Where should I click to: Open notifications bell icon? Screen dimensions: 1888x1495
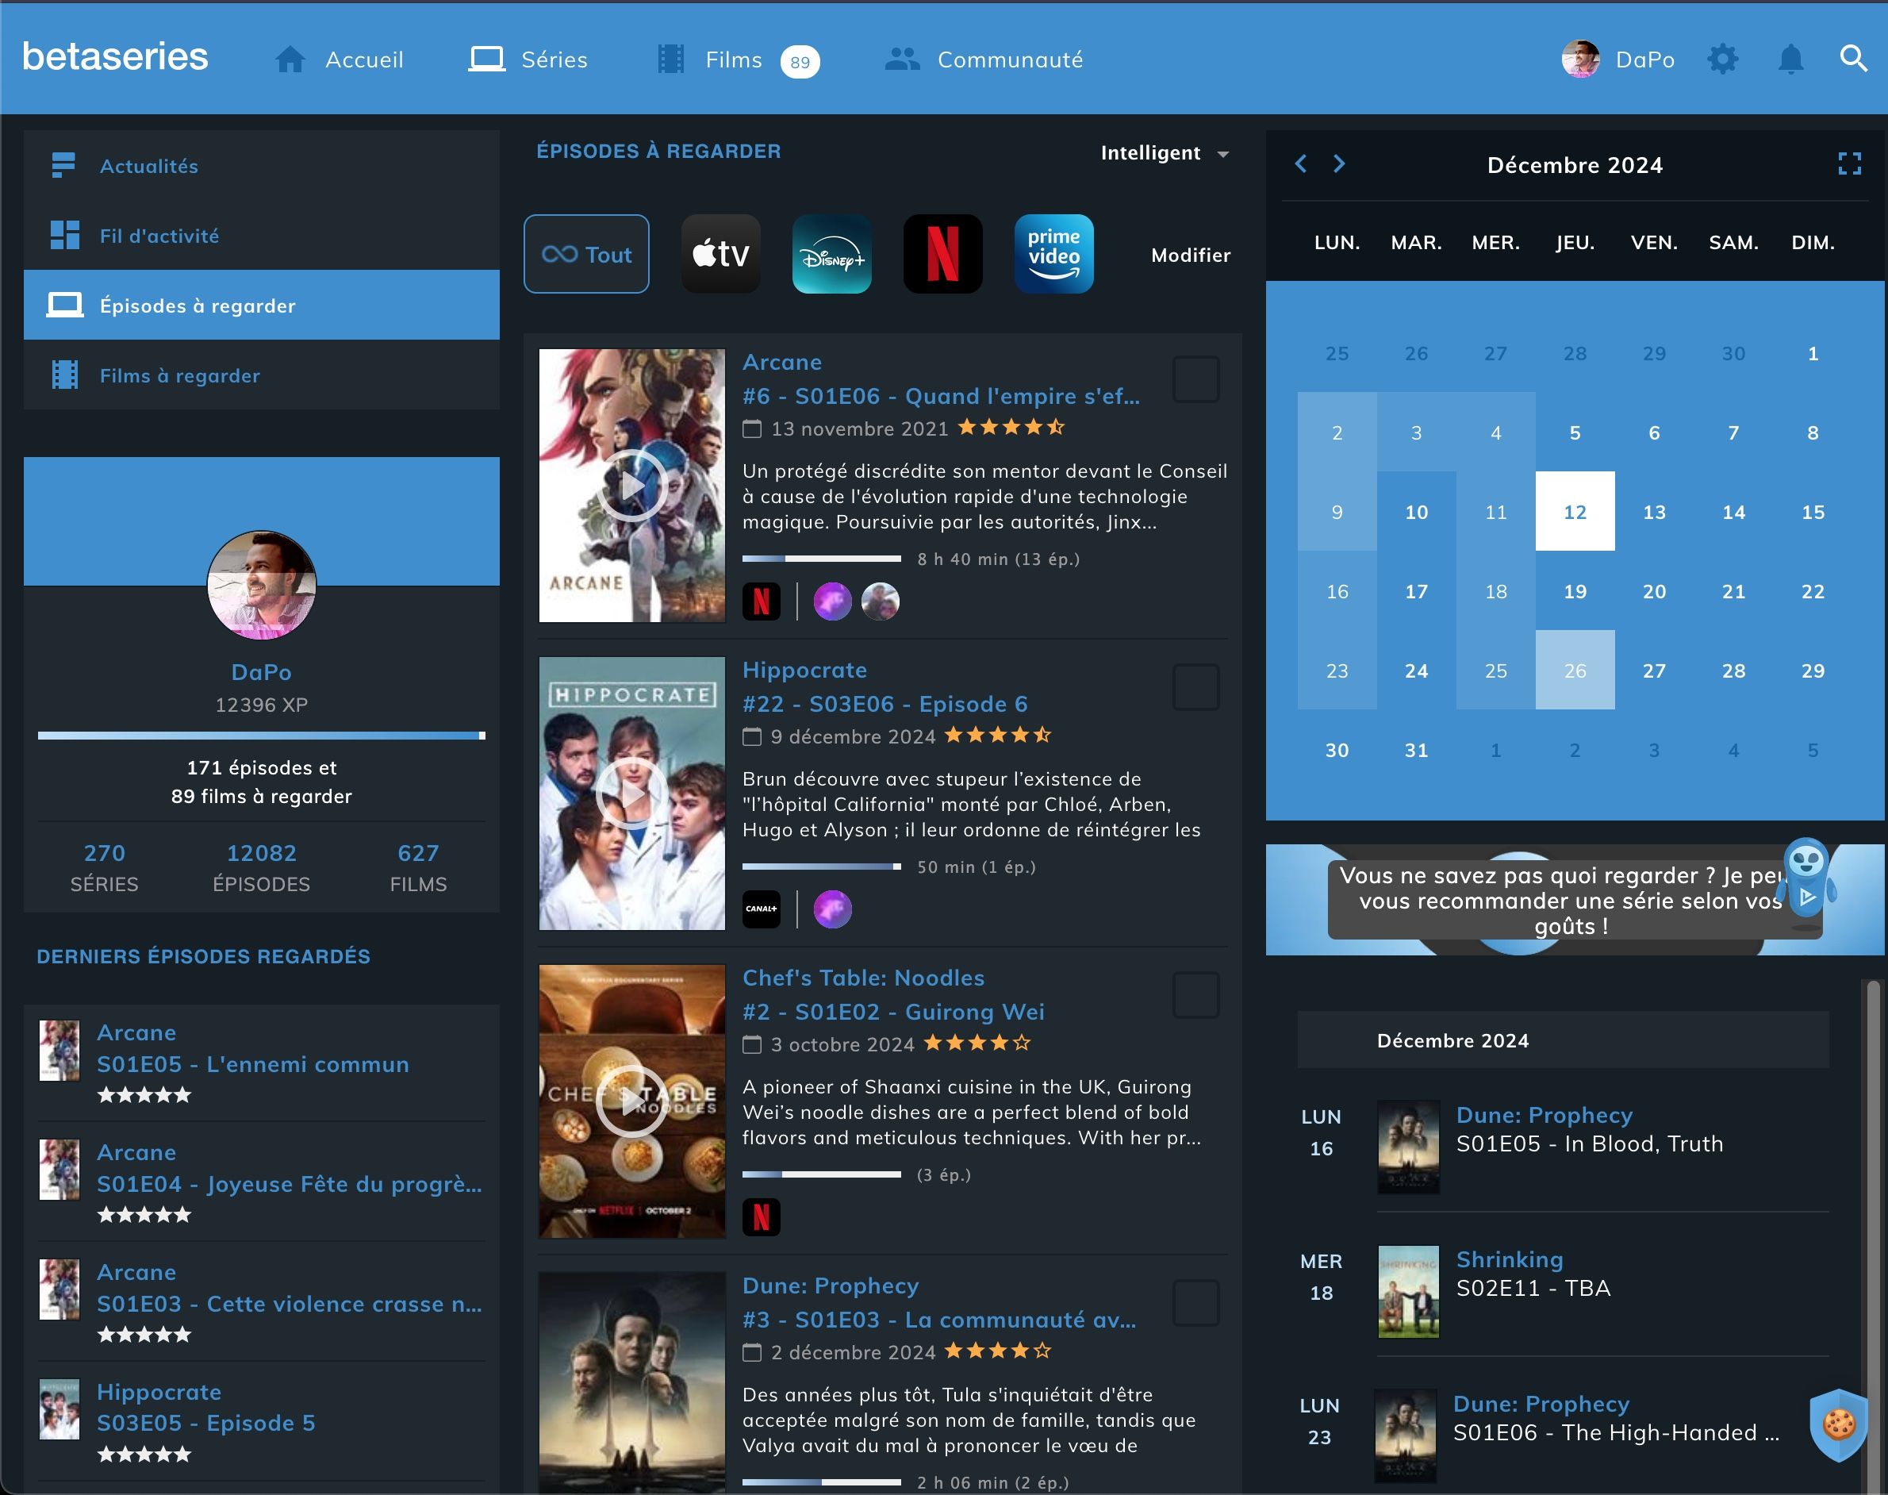click(1790, 60)
